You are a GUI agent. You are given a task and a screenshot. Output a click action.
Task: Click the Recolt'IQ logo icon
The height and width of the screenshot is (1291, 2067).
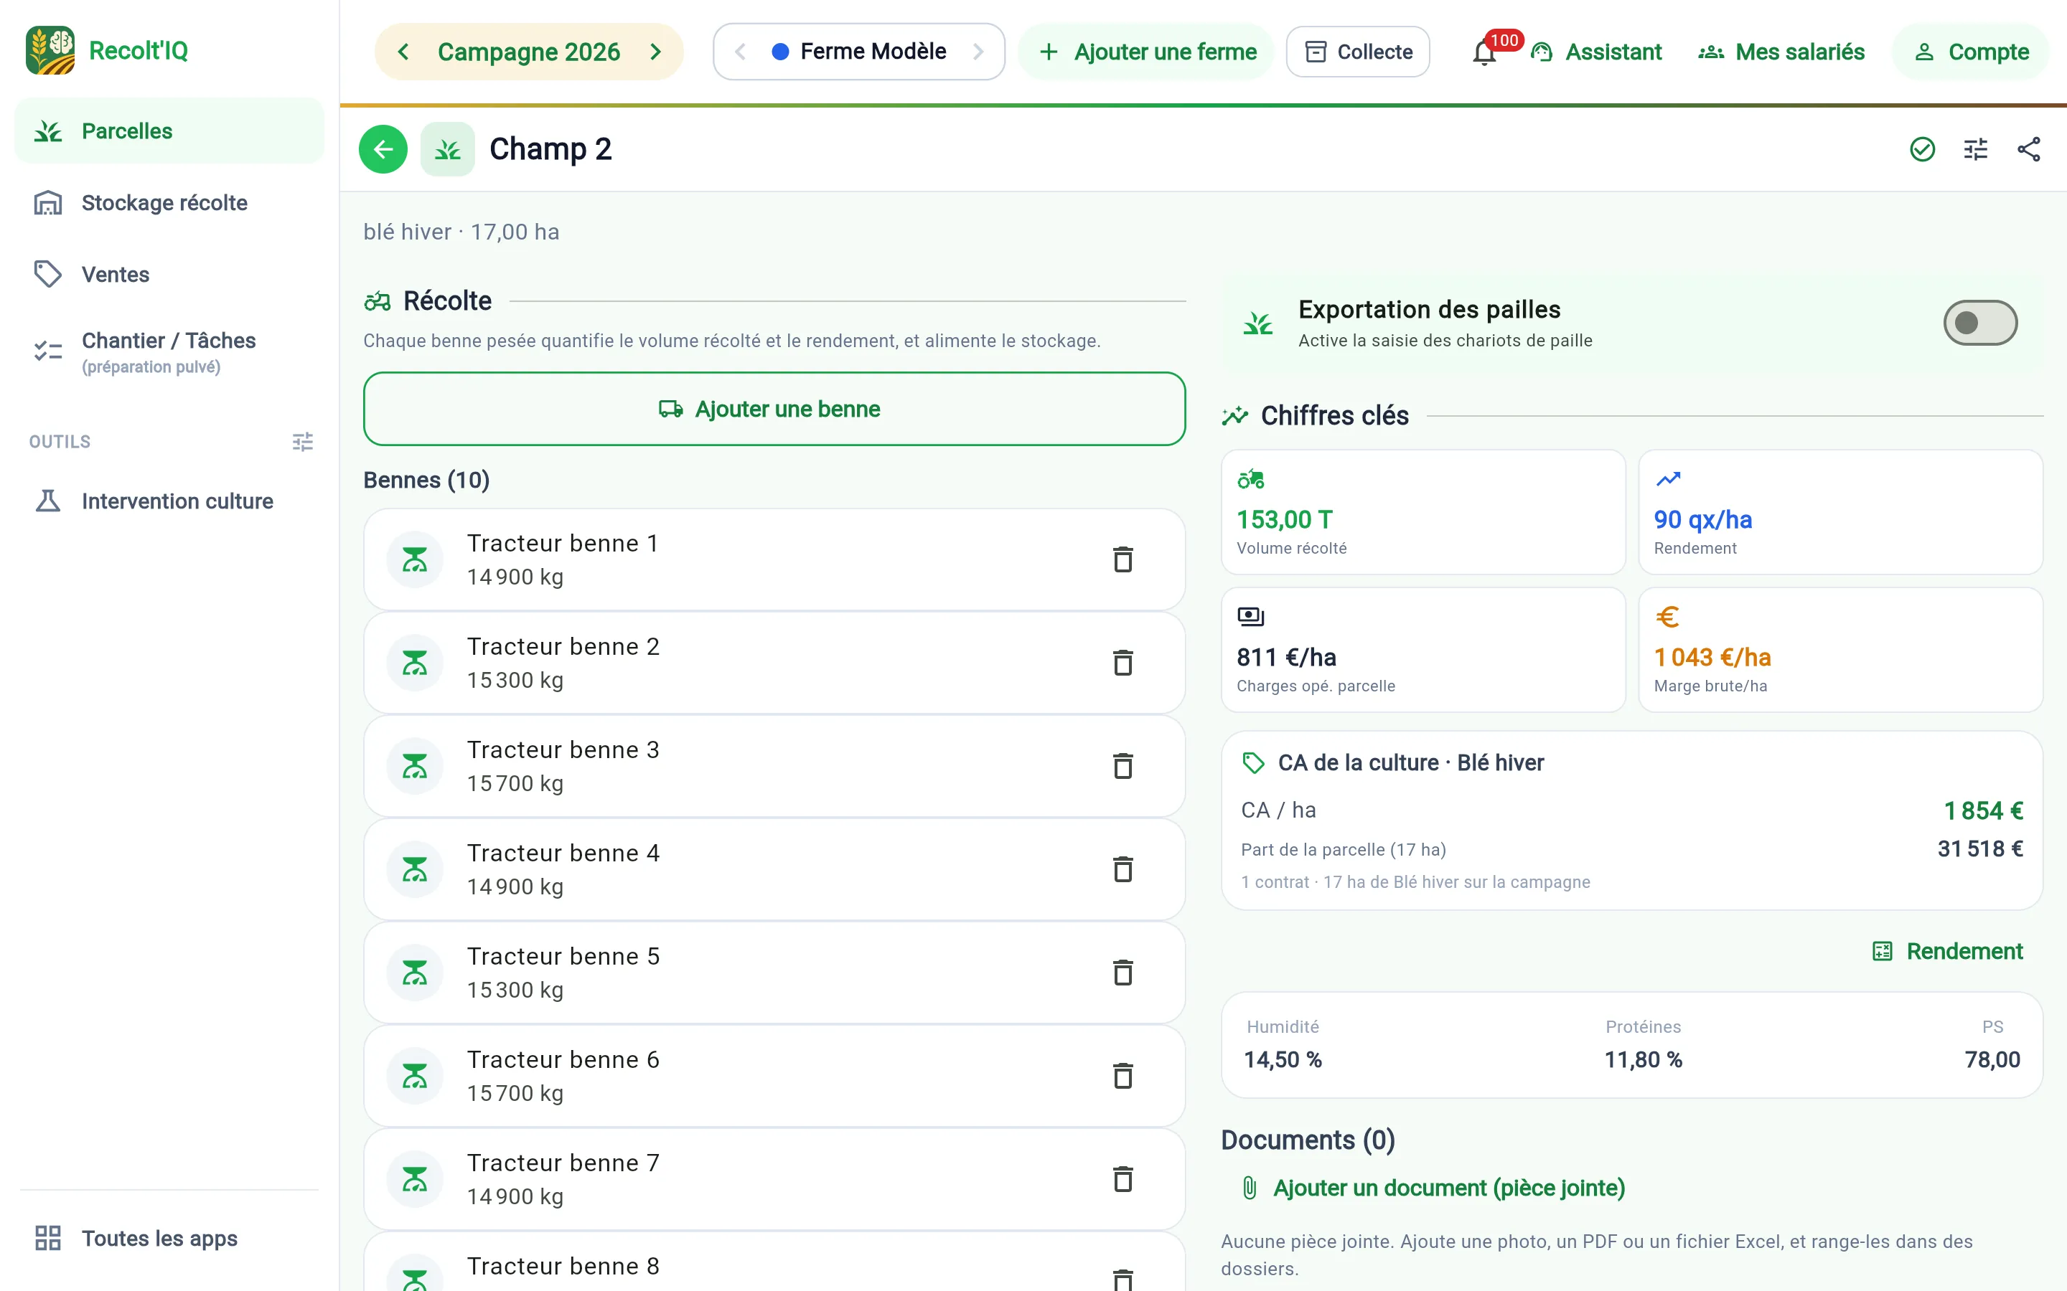coord(50,50)
